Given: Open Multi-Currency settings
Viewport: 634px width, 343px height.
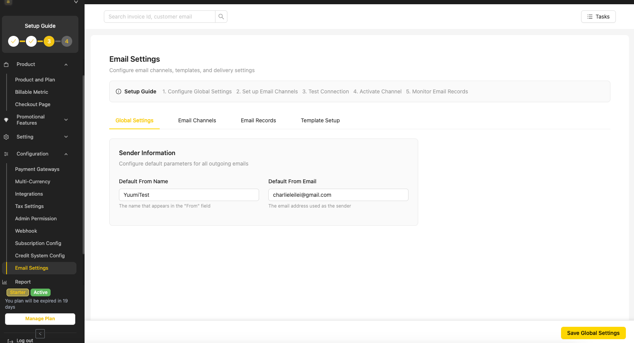Looking at the screenshot, I should (33, 181).
